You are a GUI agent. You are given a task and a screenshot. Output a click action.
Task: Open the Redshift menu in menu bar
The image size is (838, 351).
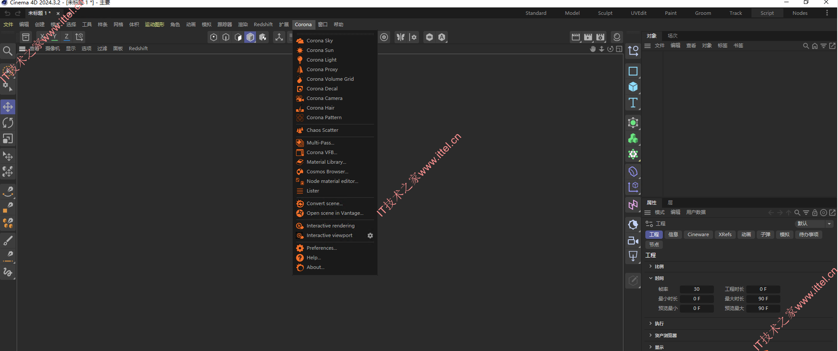[x=263, y=24]
